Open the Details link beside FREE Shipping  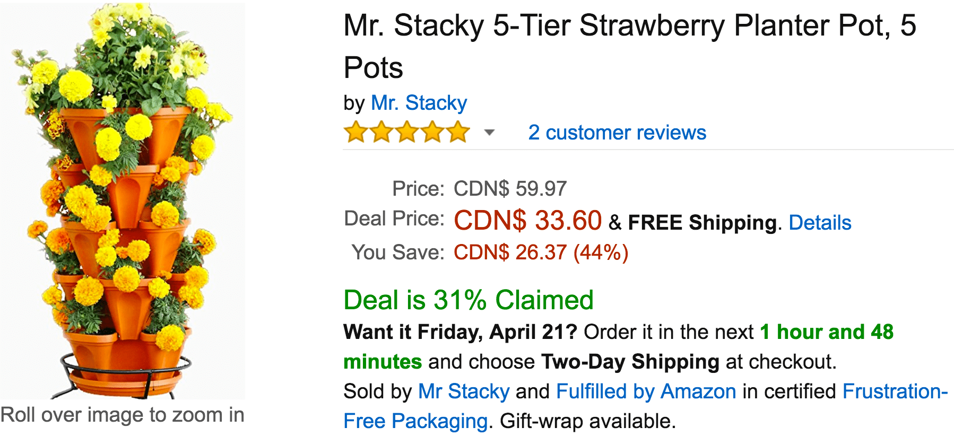tap(820, 223)
